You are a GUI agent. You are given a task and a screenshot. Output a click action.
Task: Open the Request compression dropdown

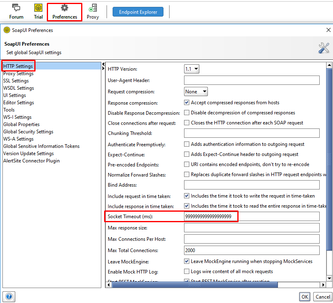196,92
